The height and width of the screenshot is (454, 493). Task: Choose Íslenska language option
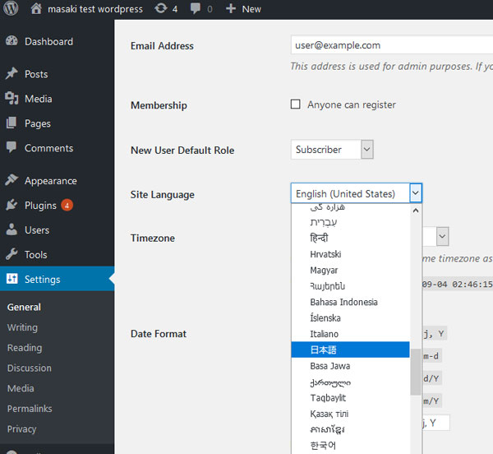(350, 317)
